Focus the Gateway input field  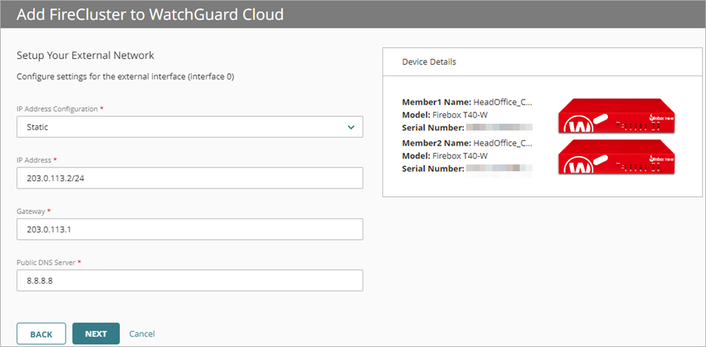click(x=189, y=229)
